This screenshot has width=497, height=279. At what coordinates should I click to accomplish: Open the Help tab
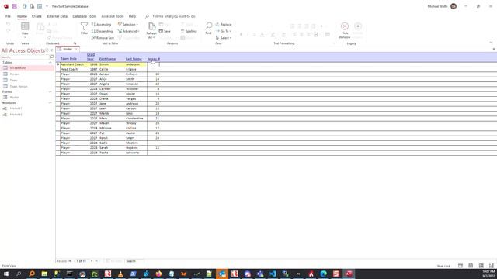tap(132, 16)
